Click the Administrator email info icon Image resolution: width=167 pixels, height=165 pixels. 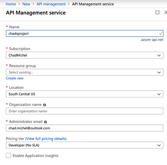click(x=45, y=122)
